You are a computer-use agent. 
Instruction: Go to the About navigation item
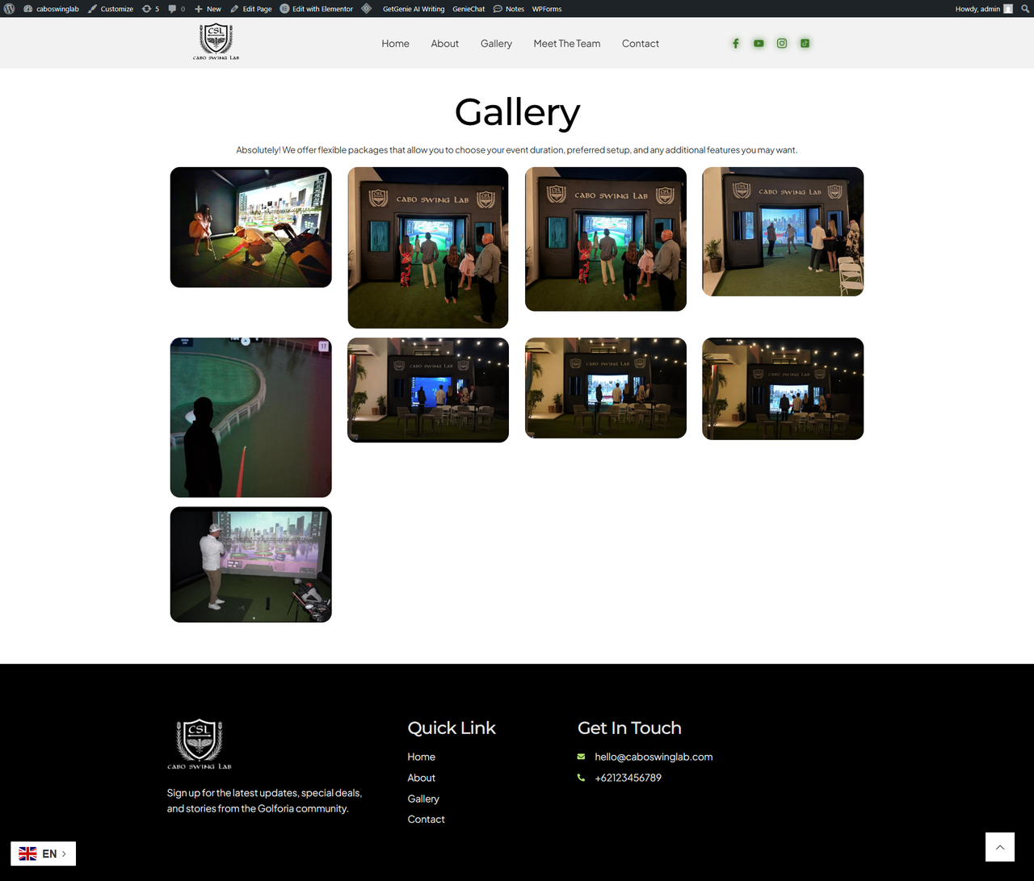[444, 44]
